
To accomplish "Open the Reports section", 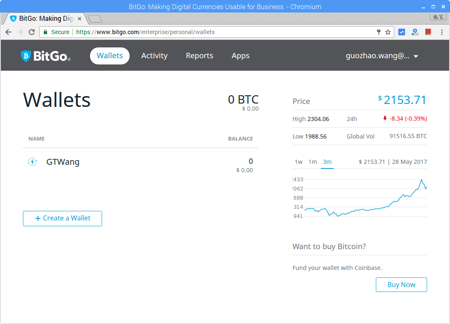I will [x=200, y=55].
